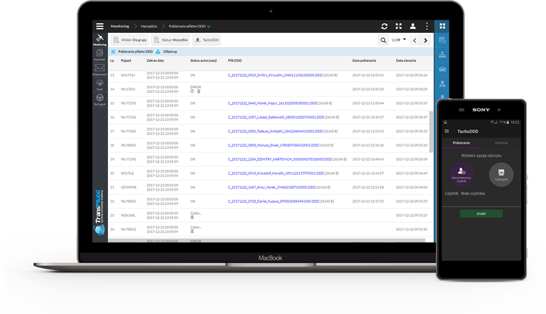
Task: Switch to the Historia tab on phone
Action: tap(501, 143)
